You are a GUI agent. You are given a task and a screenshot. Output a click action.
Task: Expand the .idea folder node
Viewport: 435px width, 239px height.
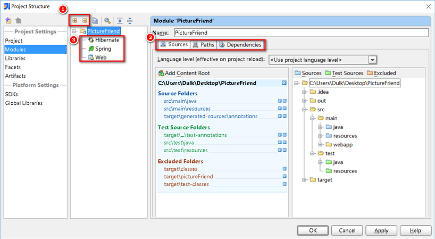pos(304,92)
